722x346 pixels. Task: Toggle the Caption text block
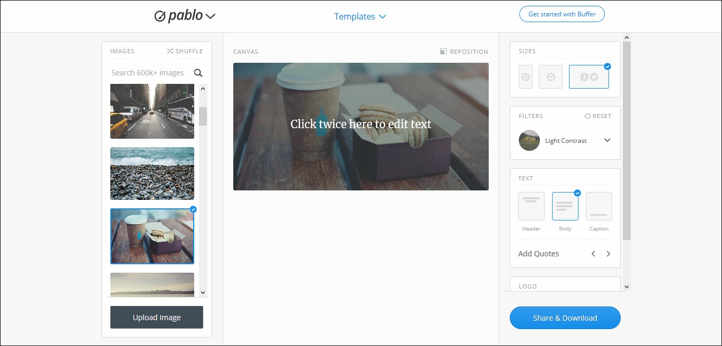point(599,206)
